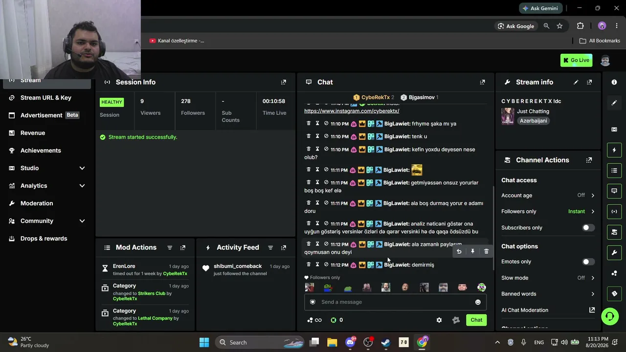The image size is (626, 352).
Task: Pin the hovered BigLawiet message
Action: pyautogui.click(x=472, y=251)
